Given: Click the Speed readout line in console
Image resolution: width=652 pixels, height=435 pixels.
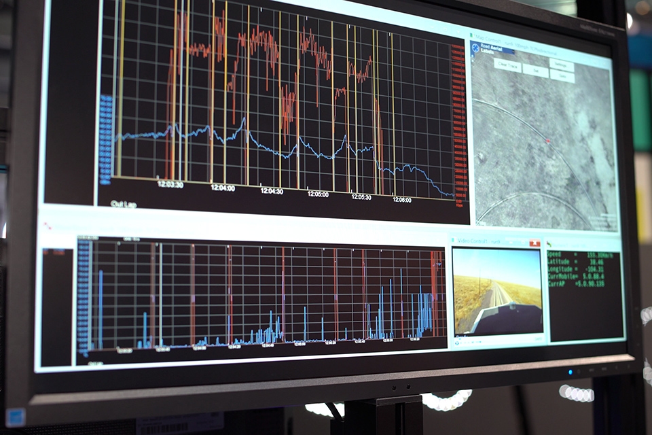Looking at the screenshot, I should click(x=579, y=254).
